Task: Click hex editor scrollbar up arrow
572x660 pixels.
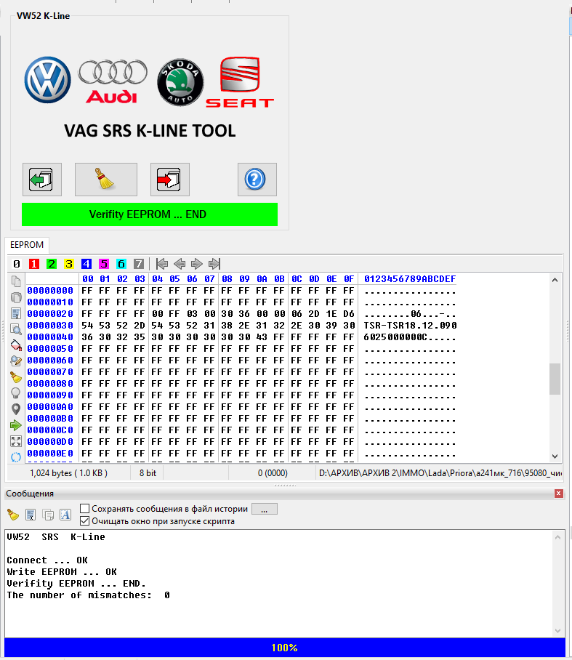Action: click(x=555, y=280)
